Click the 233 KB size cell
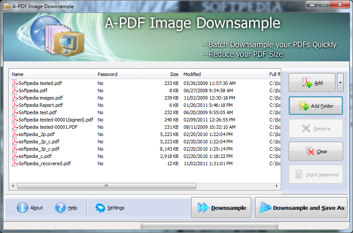 [x=171, y=83]
